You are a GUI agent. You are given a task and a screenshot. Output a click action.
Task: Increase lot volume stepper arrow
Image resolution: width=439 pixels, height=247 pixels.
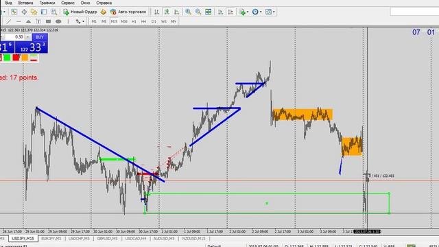point(27,36)
